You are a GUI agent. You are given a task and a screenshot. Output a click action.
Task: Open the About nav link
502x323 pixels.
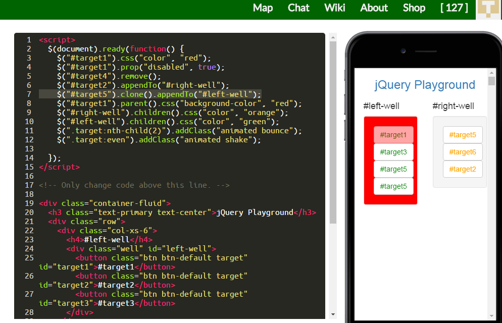[374, 8]
